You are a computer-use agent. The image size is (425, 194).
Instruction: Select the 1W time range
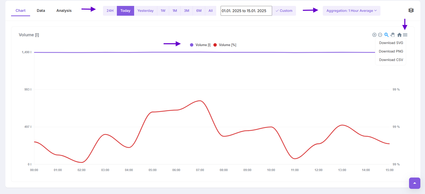(163, 11)
